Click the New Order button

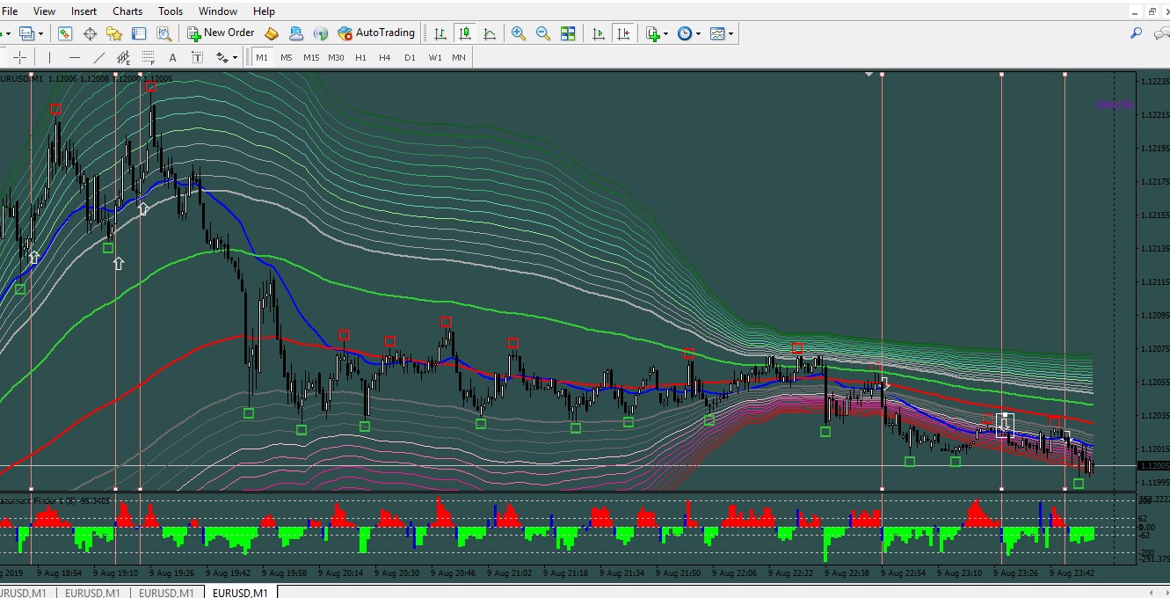click(x=221, y=33)
